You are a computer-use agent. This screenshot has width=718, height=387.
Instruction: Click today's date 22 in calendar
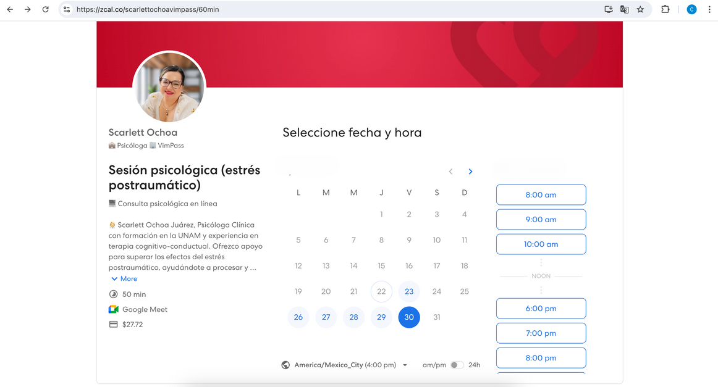click(x=381, y=291)
